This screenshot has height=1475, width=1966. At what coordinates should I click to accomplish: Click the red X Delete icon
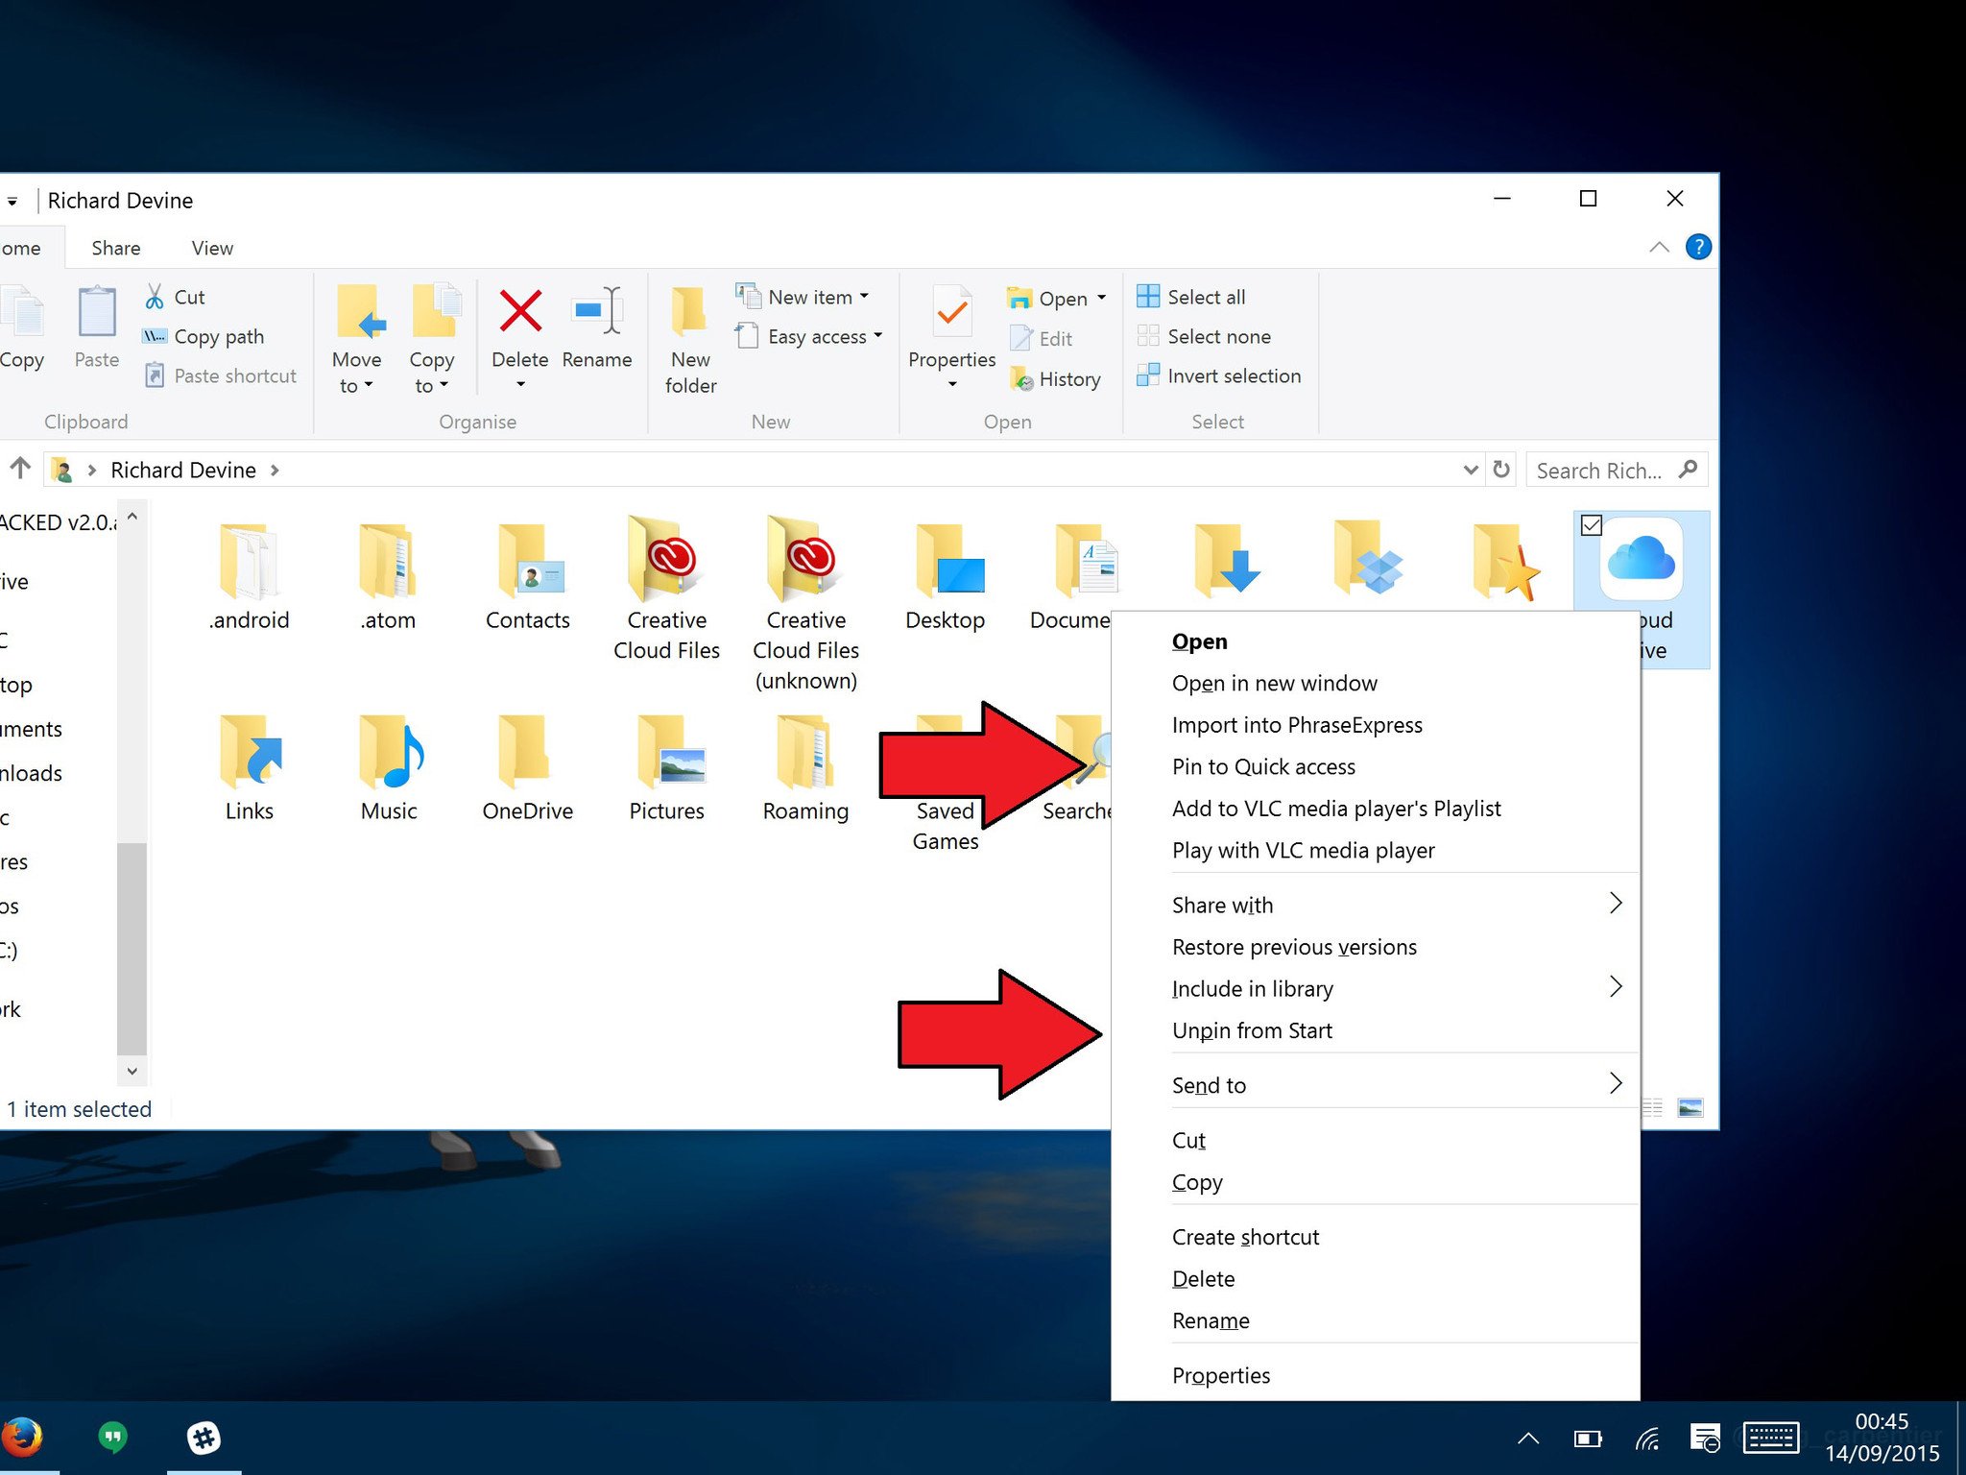[x=520, y=312]
